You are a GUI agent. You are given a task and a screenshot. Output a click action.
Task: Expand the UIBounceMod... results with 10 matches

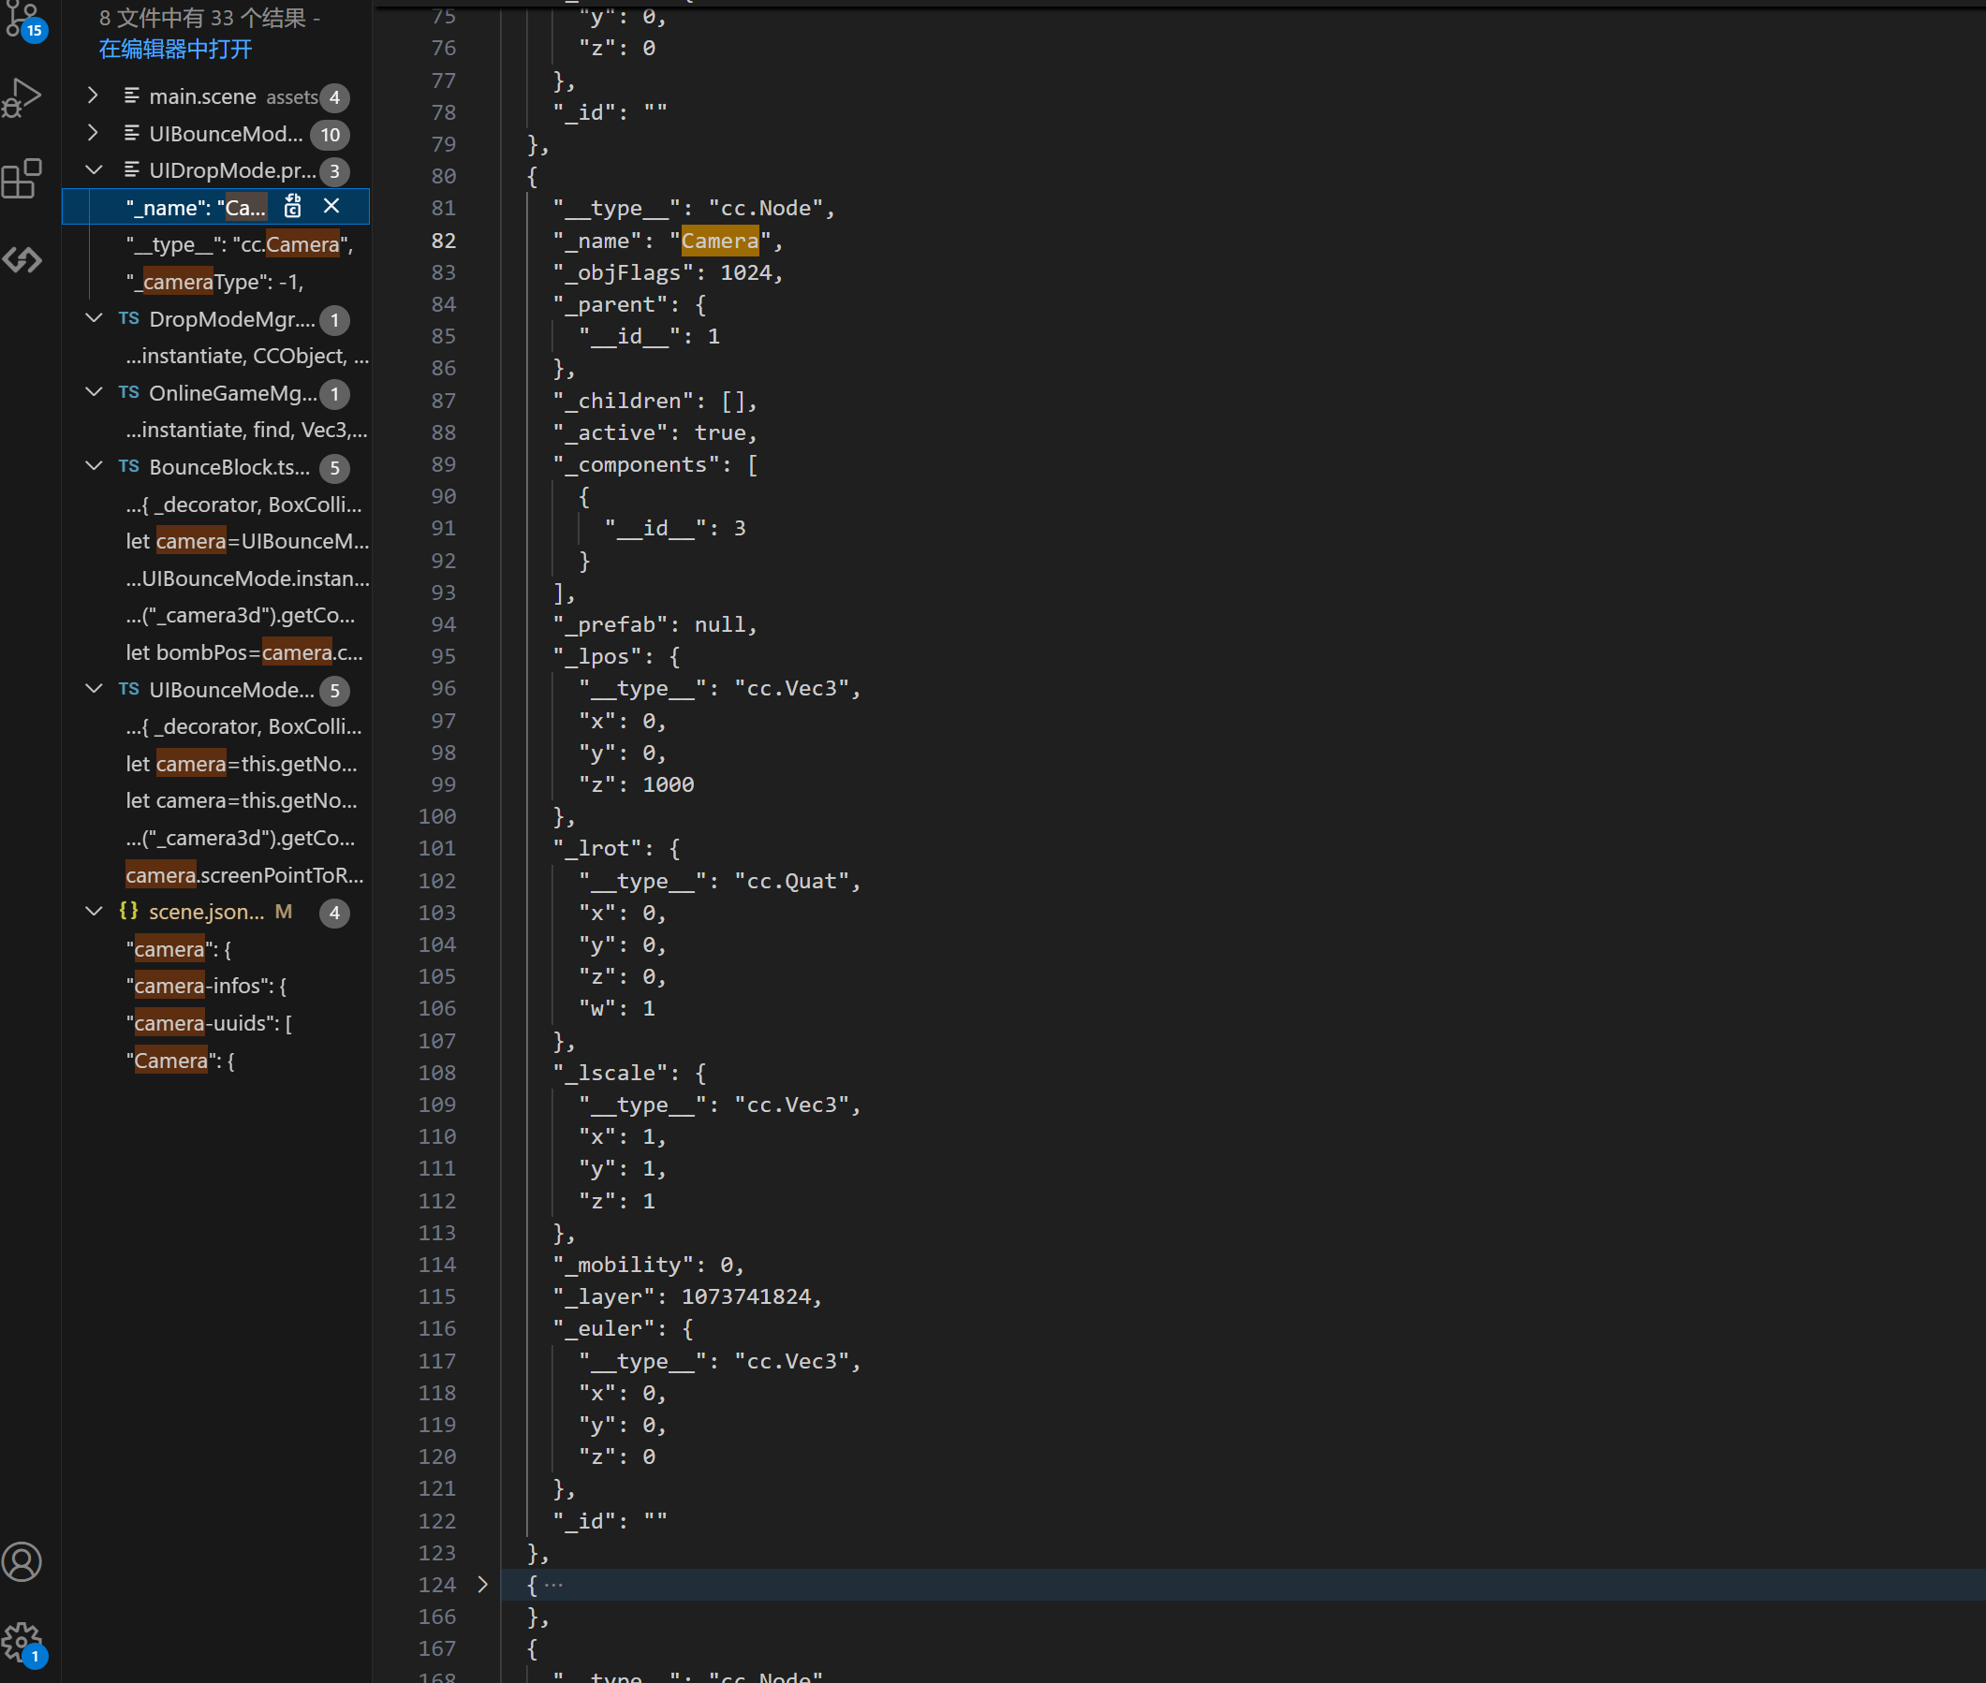pos(93,133)
